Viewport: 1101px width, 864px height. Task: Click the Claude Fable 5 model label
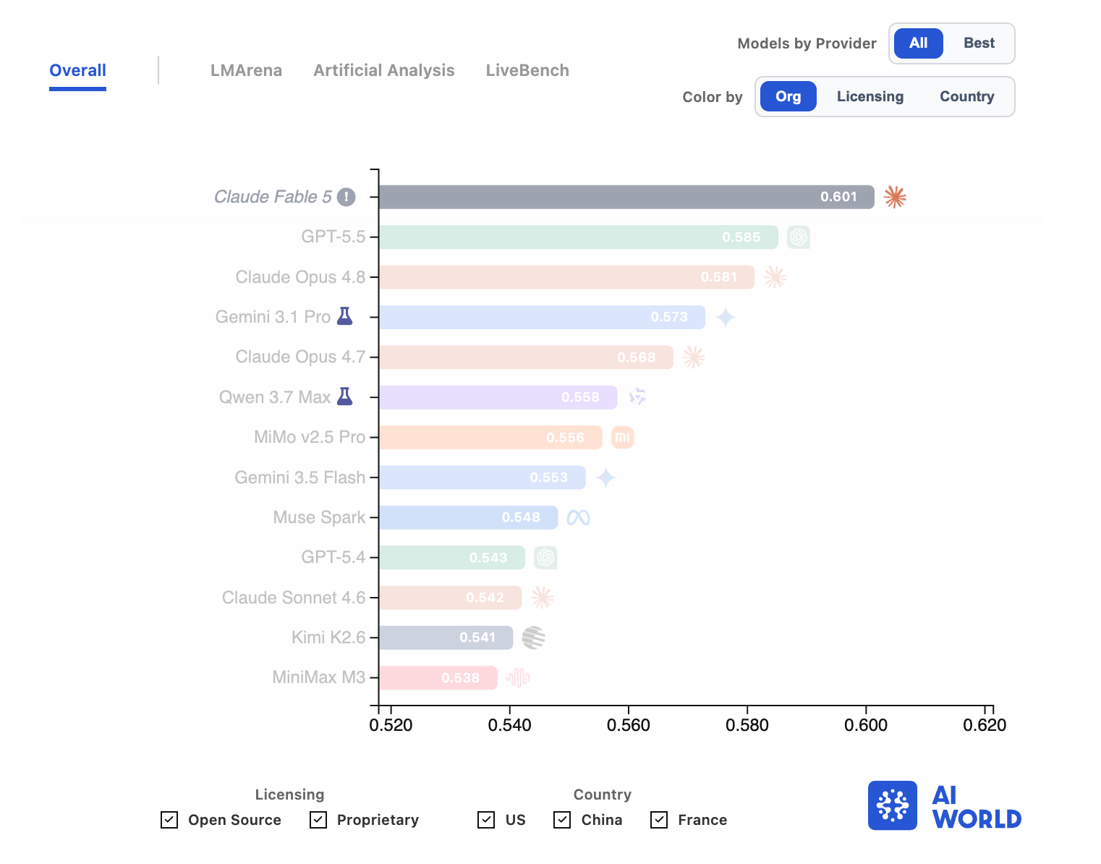point(273,197)
